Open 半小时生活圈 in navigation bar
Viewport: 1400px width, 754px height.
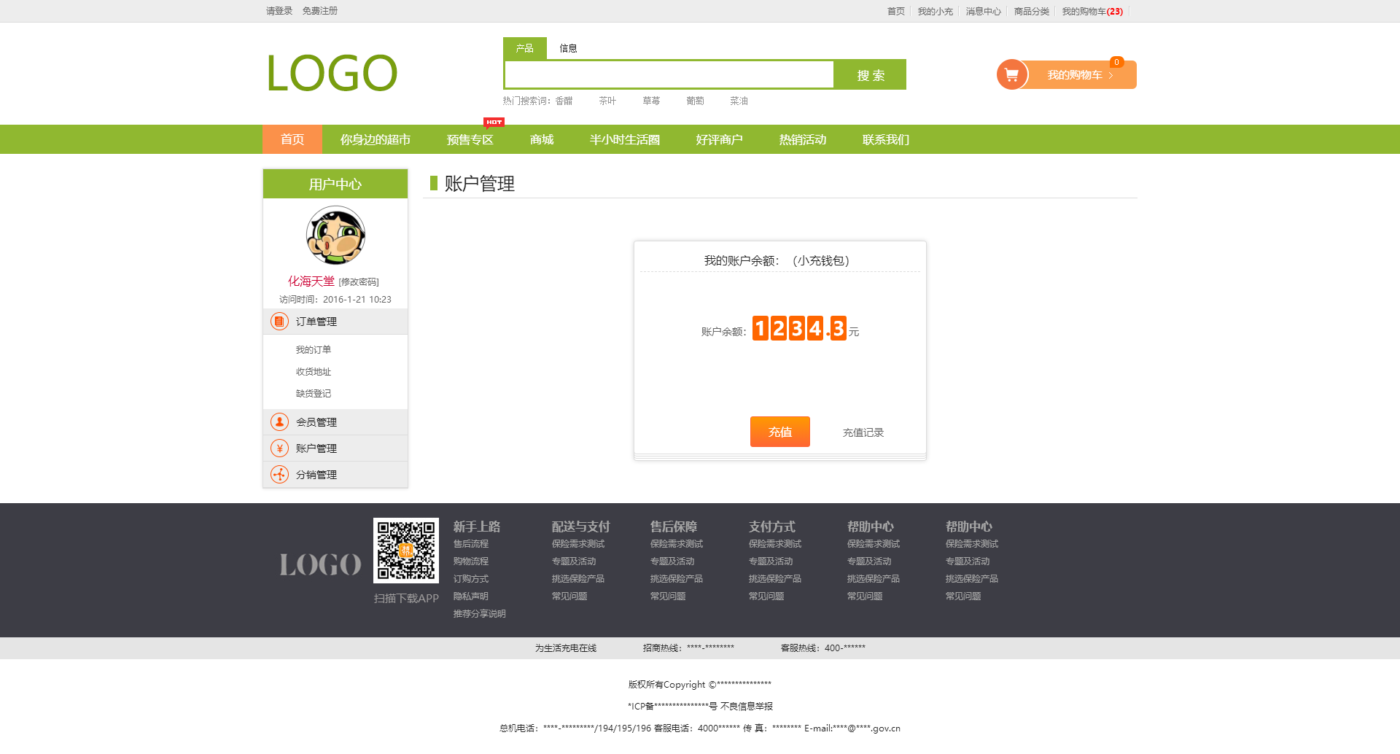624,139
